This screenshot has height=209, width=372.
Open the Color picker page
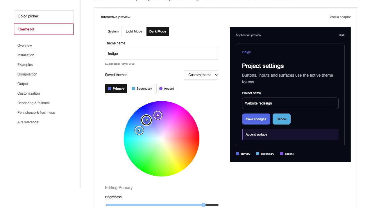(44, 16)
